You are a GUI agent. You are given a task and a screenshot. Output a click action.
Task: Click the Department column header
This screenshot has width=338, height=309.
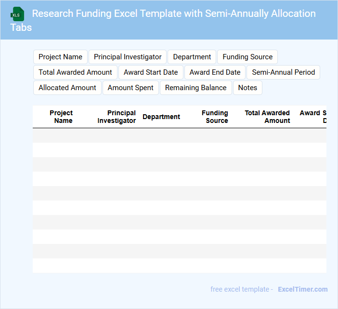point(161,117)
